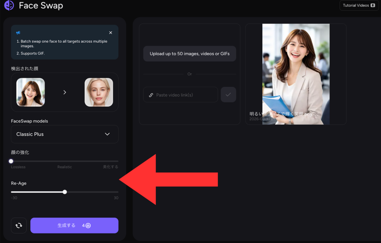The width and height of the screenshot is (381, 243).
Task: Choose the 美化する enhancement level label
Action: click(x=111, y=167)
